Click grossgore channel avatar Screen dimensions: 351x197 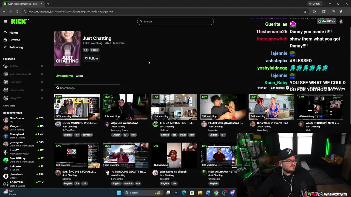[6, 144]
